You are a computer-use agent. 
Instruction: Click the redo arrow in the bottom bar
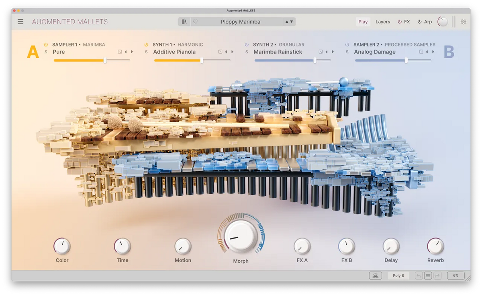point(437,276)
